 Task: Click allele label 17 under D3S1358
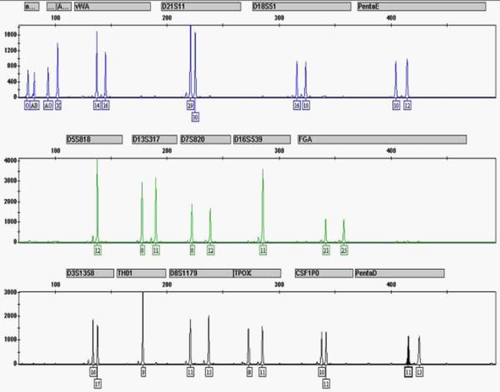(x=97, y=384)
